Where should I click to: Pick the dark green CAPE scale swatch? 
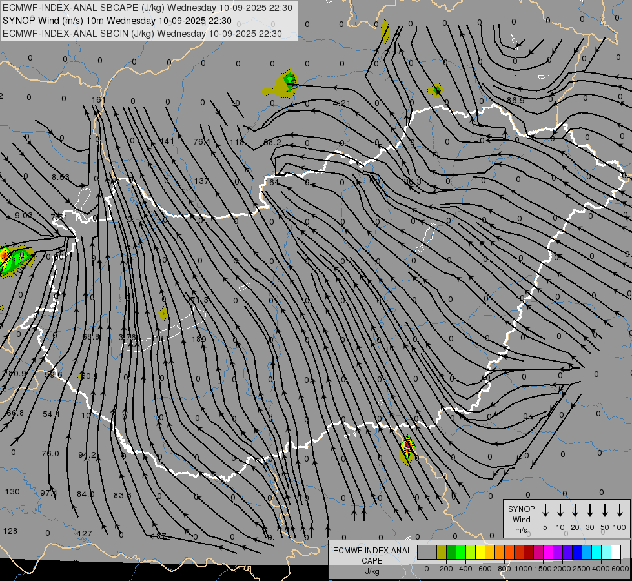tap(451, 552)
